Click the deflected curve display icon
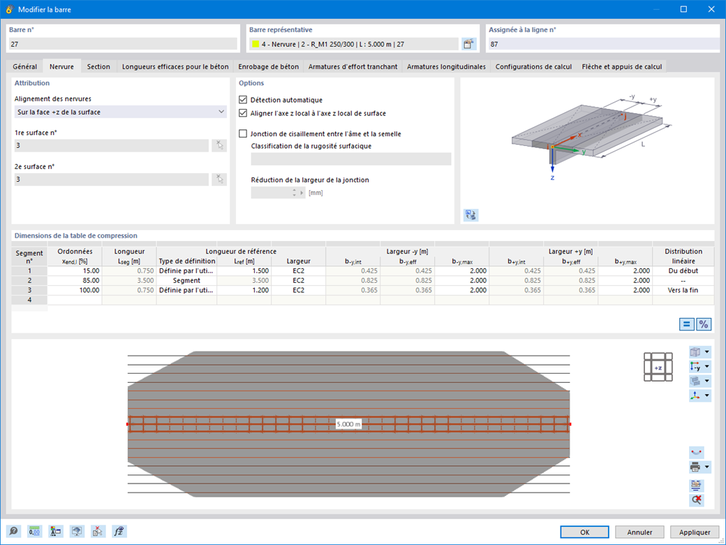The image size is (726, 545). (x=697, y=452)
